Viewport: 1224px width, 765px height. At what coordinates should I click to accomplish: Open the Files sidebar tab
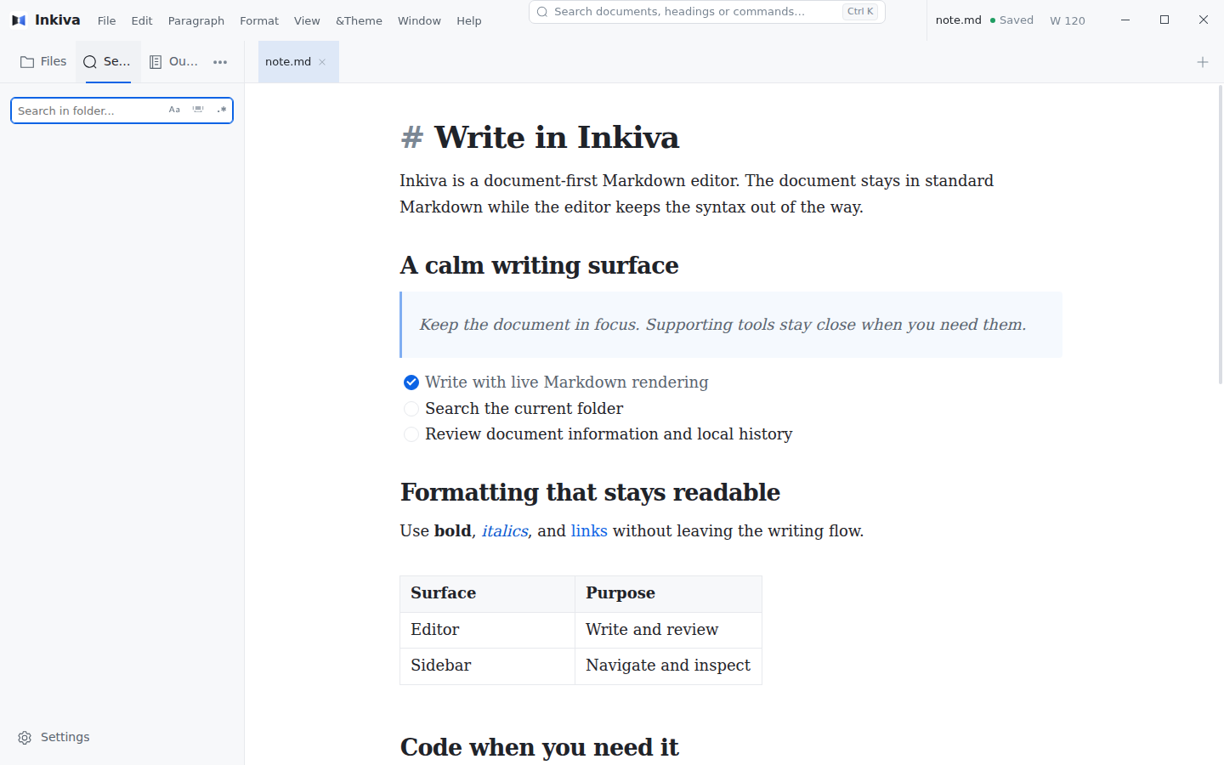pos(43,62)
